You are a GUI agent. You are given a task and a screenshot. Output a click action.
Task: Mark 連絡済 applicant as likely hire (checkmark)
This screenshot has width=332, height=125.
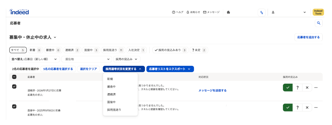[x=288, y=88]
